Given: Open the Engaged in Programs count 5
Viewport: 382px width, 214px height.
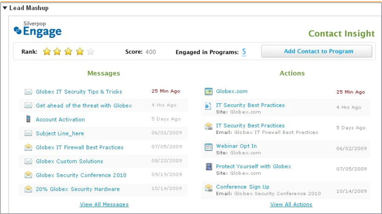Looking at the screenshot, I should coord(244,52).
